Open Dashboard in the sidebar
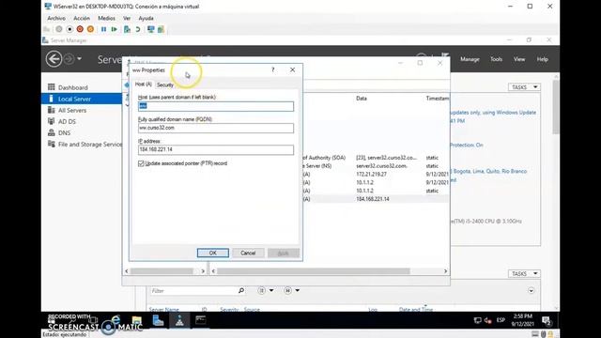 tap(73, 87)
